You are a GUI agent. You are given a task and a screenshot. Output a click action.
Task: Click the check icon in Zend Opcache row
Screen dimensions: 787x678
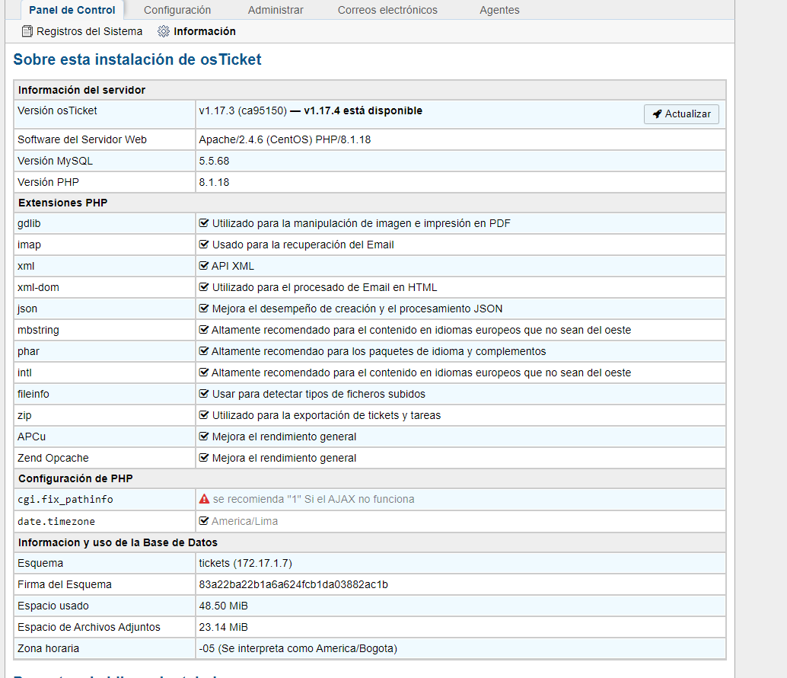click(204, 458)
